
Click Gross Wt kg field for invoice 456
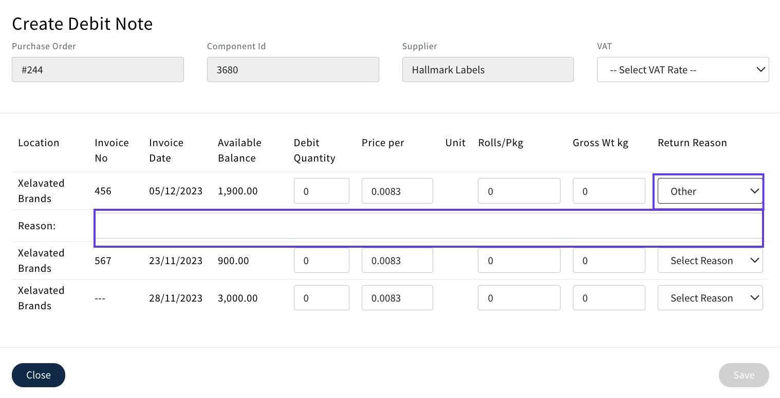pyautogui.click(x=608, y=191)
